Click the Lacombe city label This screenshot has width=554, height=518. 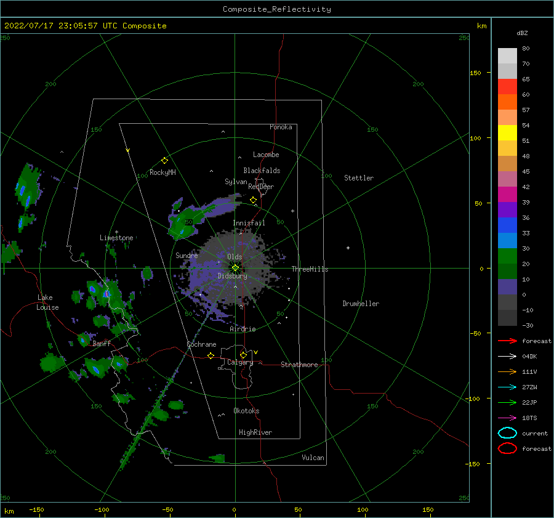tap(266, 155)
